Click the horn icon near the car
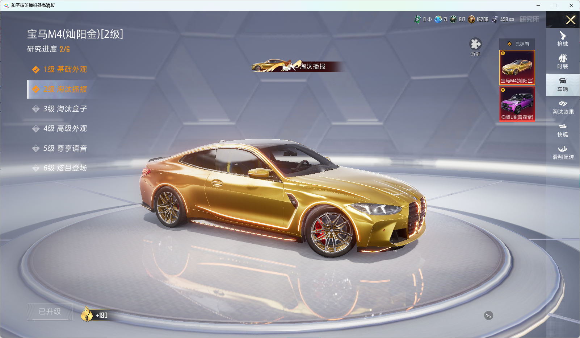Viewport: 580px width, 338px height. pos(488,316)
